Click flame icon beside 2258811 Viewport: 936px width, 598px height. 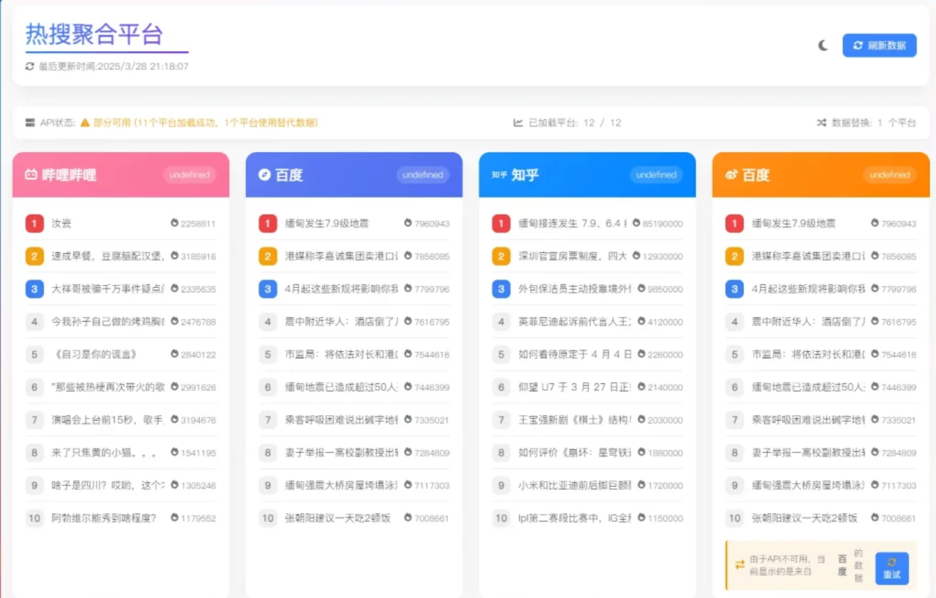[174, 223]
